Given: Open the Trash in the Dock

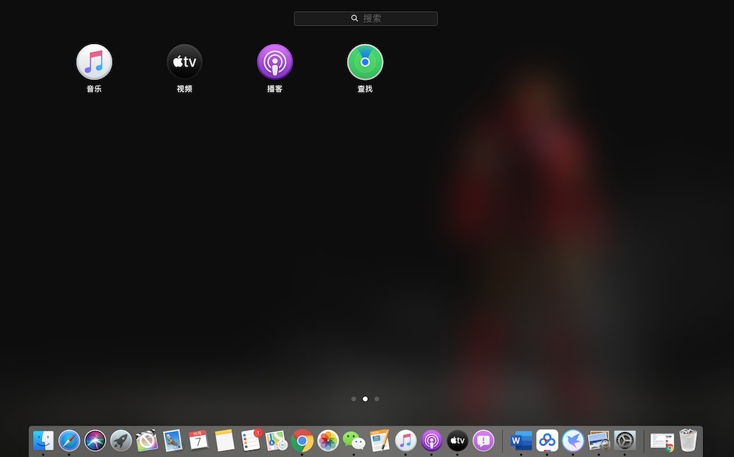Looking at the screenshot, I should [688, 440].
